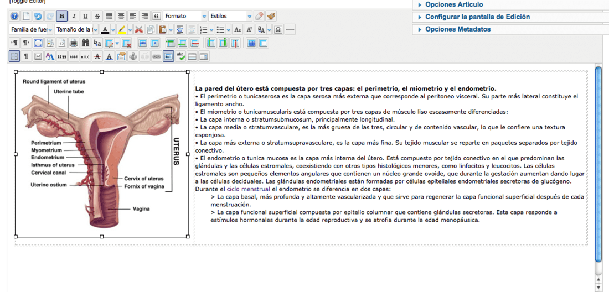The image size is (609, 292).
Task: Insert a bulleted list
Action: 220,29
